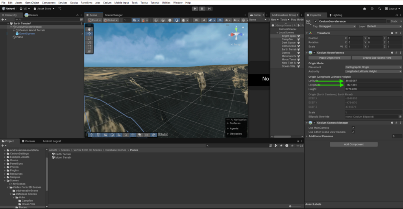The width and height of the screenshot is (403, 209).
Task: Open the Cesium menu in the menu bar
Action: click(x=107, y=3)
